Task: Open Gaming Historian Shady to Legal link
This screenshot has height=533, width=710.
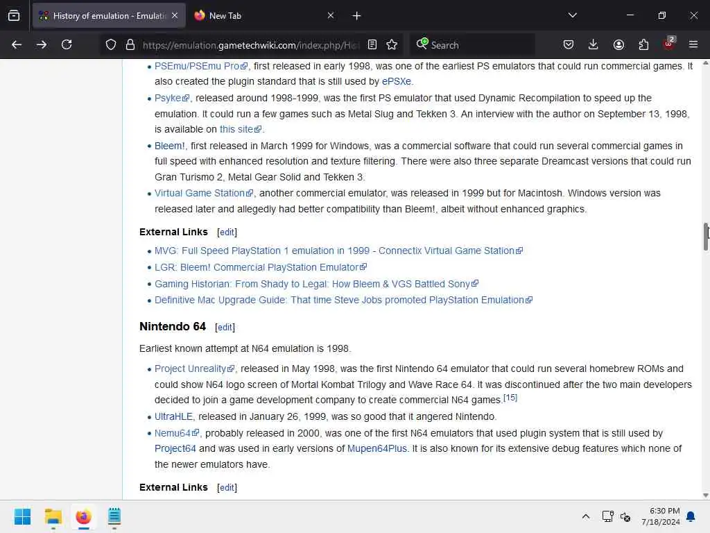Action: click(x=316, y=284)
